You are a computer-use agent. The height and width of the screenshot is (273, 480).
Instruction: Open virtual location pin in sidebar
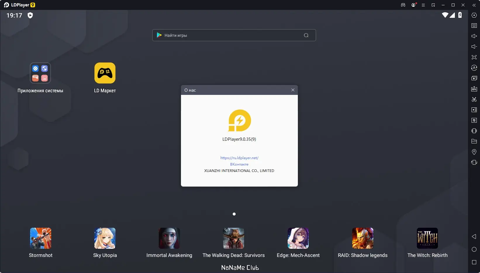point(474,152)
